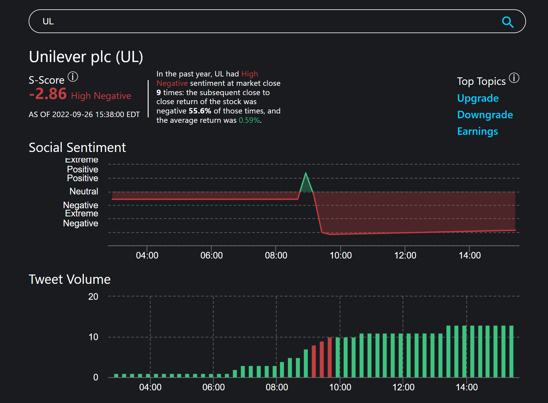Open the S-Score info icon

coord(73,77)
